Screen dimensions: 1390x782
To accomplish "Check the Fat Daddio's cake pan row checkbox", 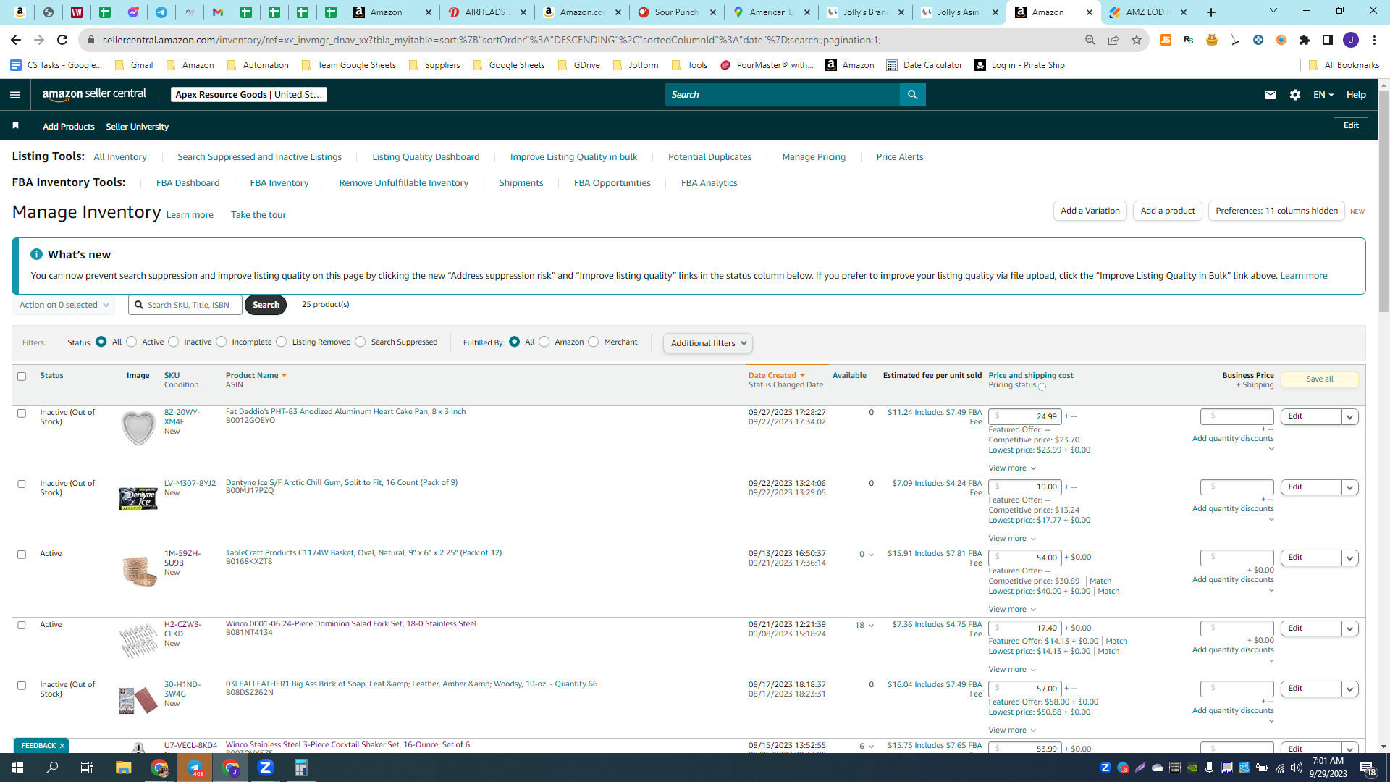I will [22, 413].
